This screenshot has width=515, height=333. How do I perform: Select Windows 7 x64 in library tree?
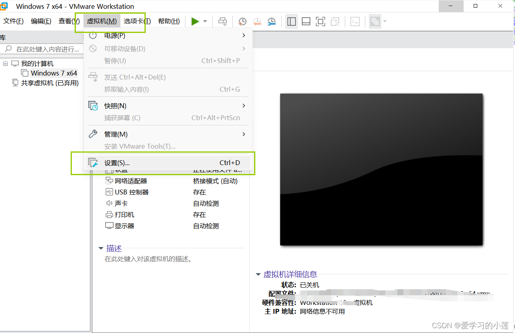pyautogui.click(x=54, y=73)
